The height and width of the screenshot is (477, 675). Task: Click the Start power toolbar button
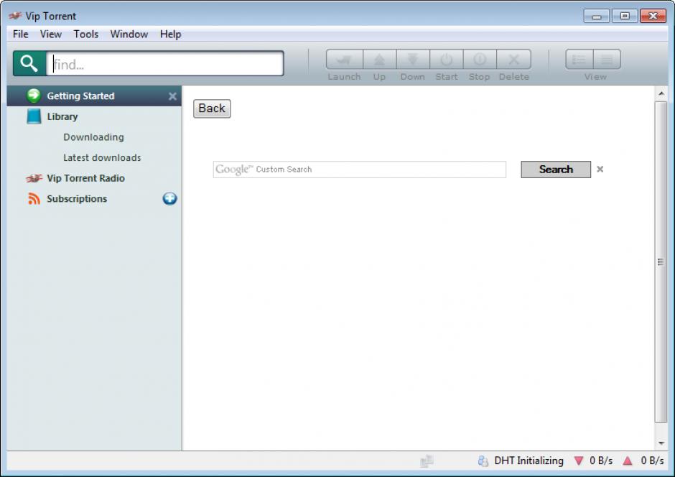click(x=447, y=60)
